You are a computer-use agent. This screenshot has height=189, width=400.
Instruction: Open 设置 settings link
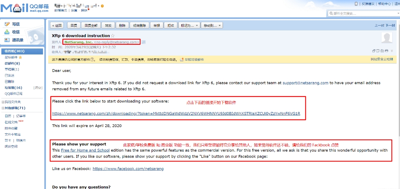[x=74, y=11]
